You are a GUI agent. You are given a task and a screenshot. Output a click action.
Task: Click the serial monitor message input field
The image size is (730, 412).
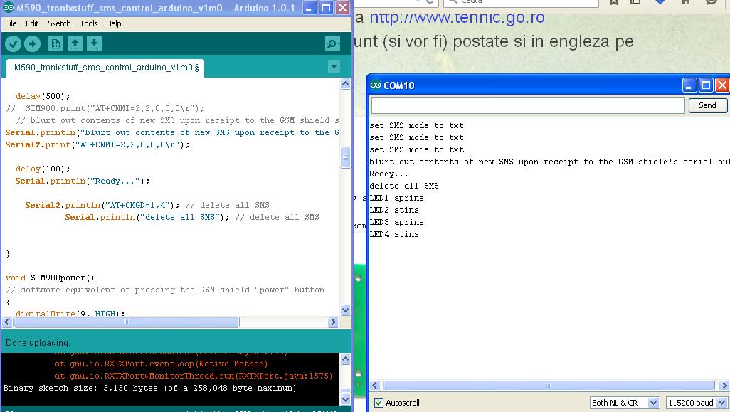527,105
